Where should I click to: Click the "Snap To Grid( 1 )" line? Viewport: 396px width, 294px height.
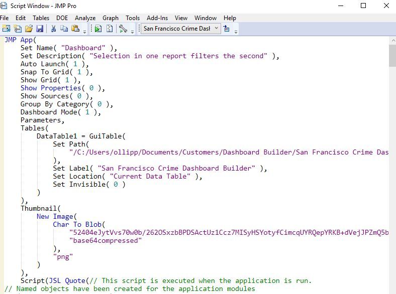pos(57,72)
